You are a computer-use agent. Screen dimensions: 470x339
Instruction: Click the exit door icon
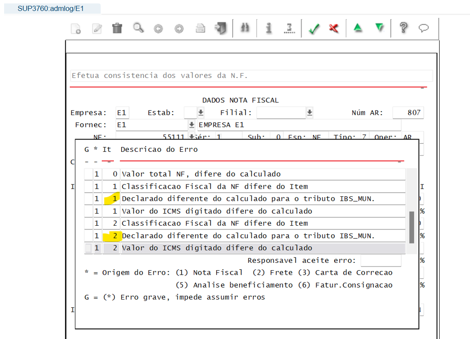[x=220, y=28]
